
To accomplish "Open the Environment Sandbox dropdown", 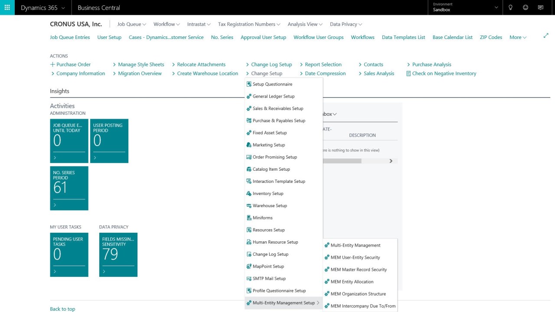I will click(466, 7).
